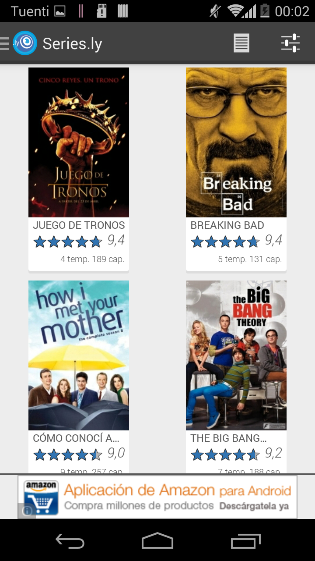The image size is (315, 561).
Task: Open the Amazon Android app banner
Action: pyautogui.click(x=157, y=497)
